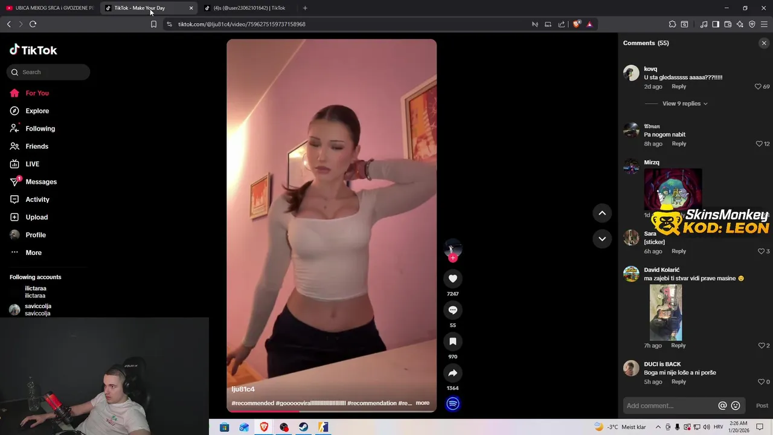Expand the description with 'more'

(x=423, y=403)
